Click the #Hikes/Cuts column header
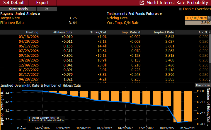211x130 pixels. tap(63, 32)
